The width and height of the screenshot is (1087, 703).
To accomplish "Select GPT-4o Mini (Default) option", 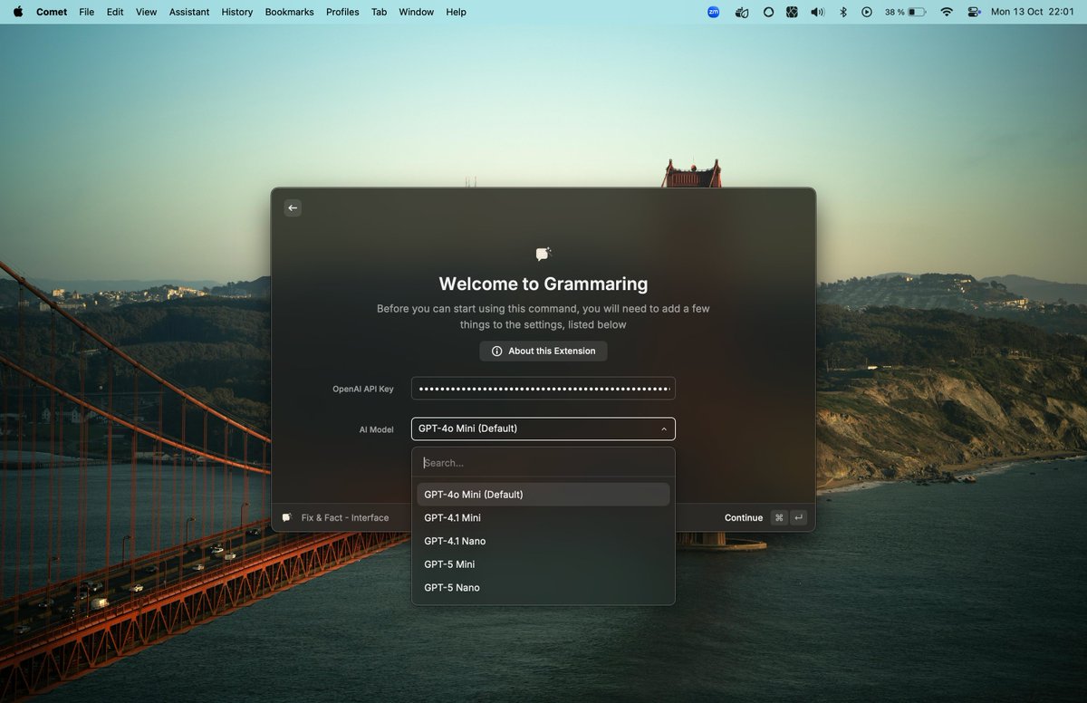I will point(543,495).
